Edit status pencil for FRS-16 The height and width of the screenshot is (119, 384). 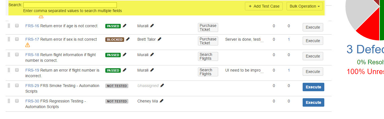[x=124, y=26]
